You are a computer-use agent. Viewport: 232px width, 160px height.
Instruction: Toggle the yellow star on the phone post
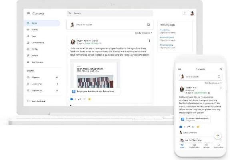tap(198, 127)
